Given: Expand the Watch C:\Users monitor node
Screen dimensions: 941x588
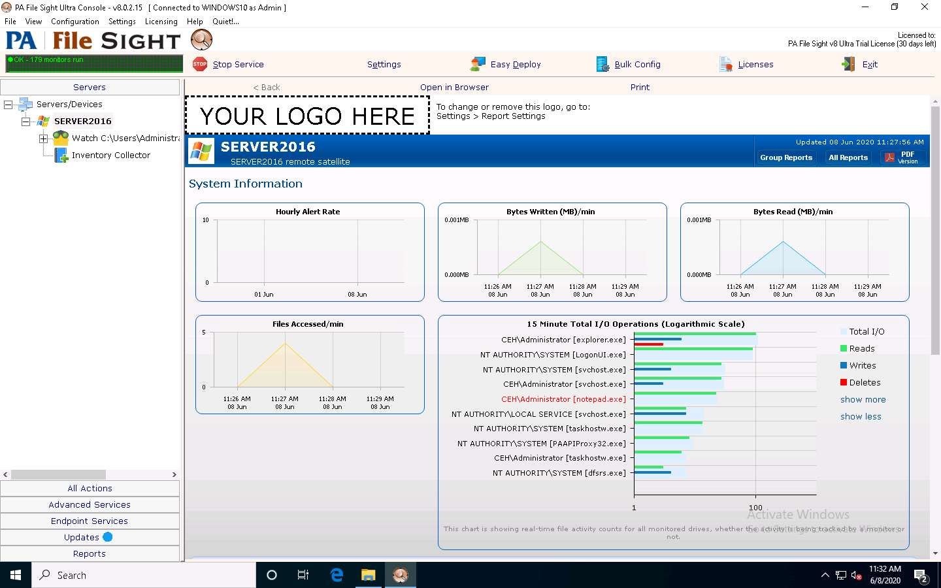Looking at the screenshot, I should [x=43, y=139].
